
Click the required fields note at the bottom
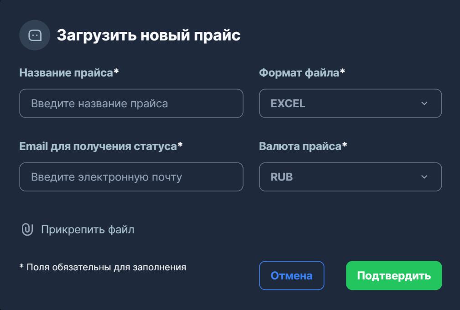pos(103,267)
